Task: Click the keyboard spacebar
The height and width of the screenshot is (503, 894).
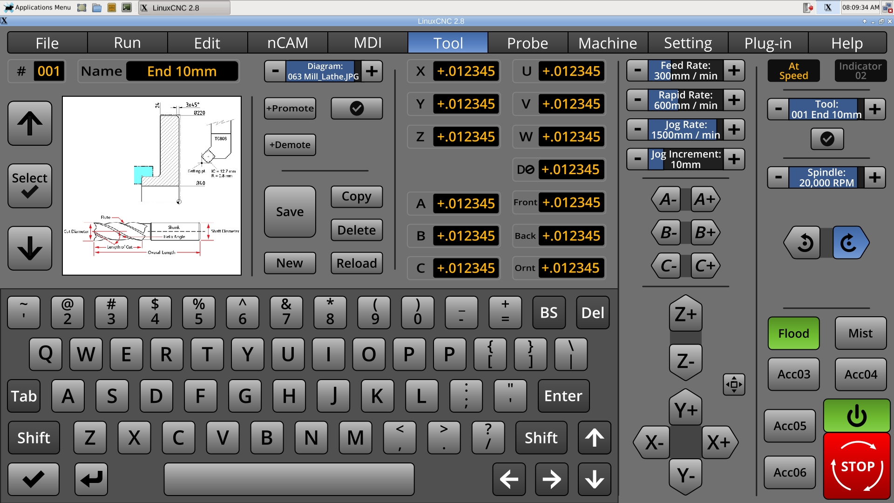Action: [x=289, y=479]
